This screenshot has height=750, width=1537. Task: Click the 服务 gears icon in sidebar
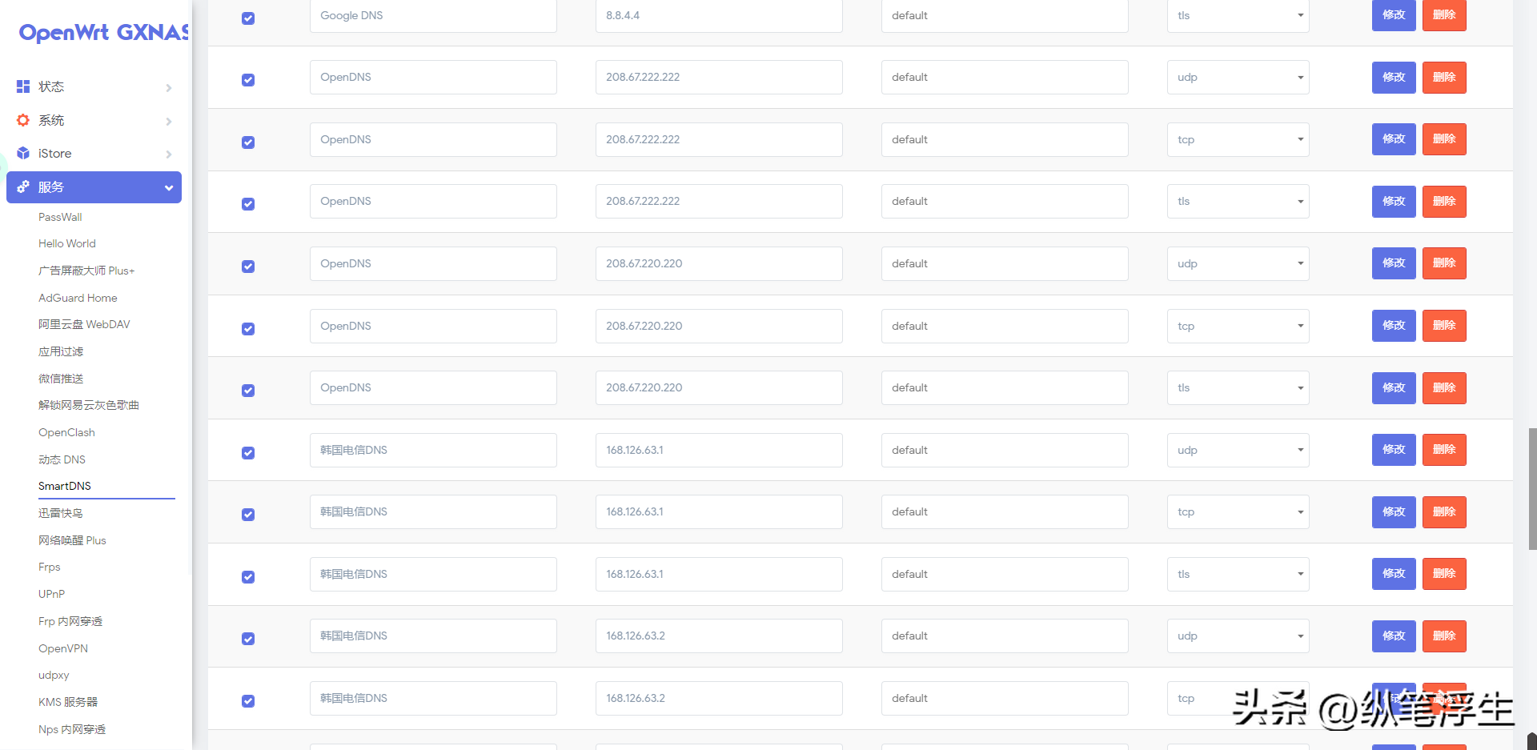23,186
